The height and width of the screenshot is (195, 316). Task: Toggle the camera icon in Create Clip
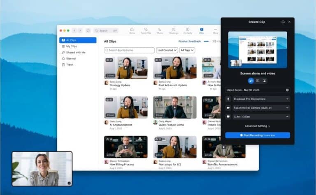click(x=228, y=108)
